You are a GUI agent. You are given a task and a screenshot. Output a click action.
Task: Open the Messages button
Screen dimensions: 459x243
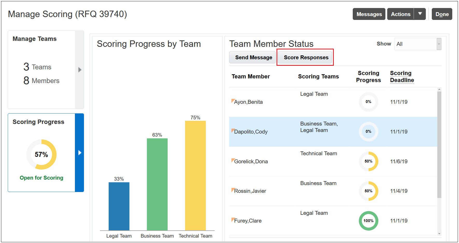coord(369,14)
